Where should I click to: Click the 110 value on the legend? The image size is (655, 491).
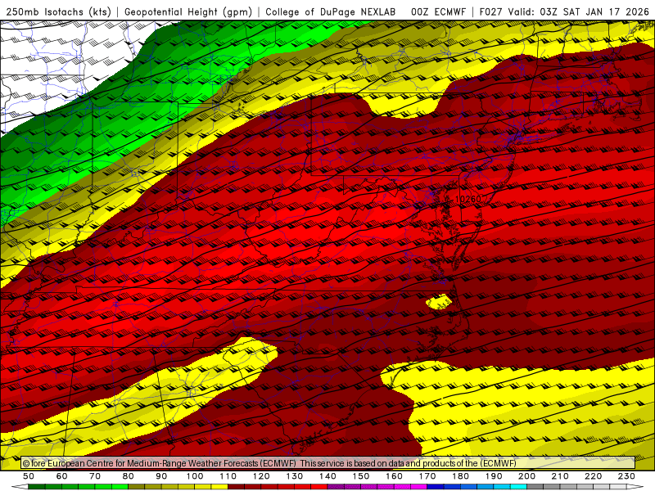click(x=228, y=476)
